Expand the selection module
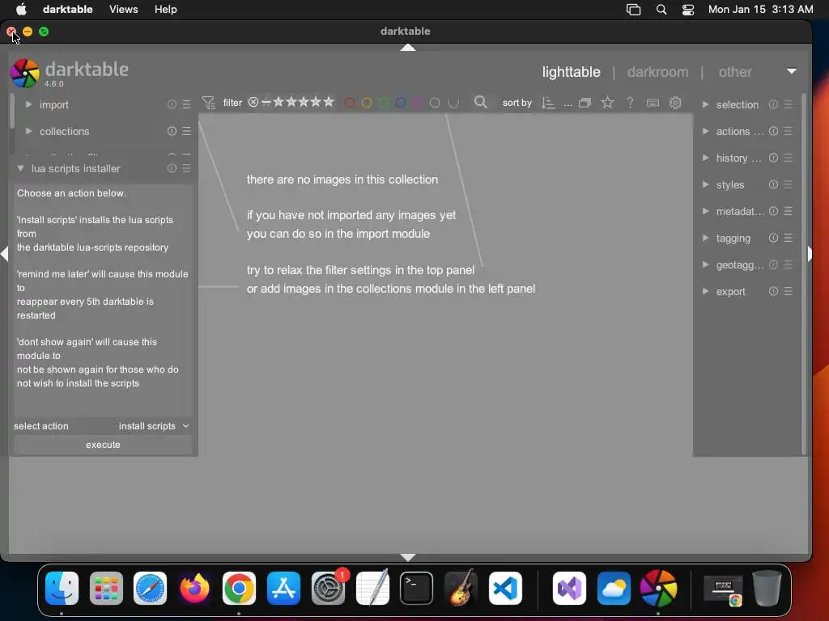Viewport: 829px width, 621px height. click(x=705, y=104)
